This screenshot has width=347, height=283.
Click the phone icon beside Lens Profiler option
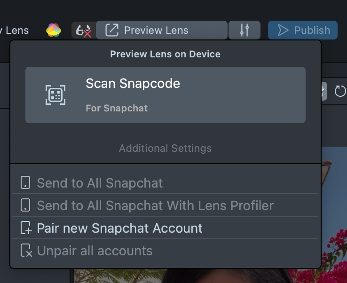26,205
